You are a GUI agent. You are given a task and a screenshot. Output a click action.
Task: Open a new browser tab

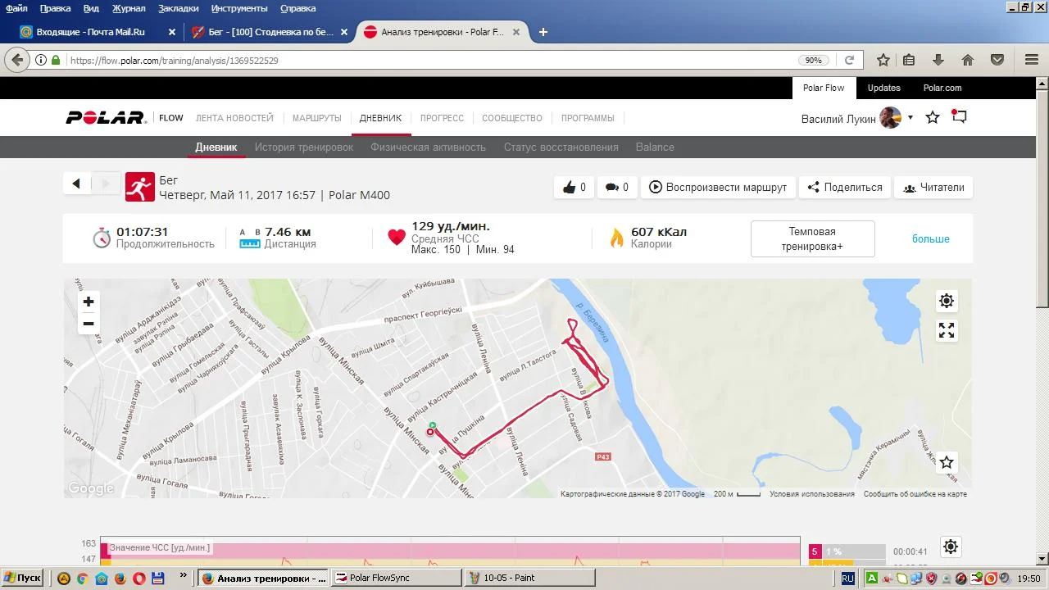click(543, 32)
